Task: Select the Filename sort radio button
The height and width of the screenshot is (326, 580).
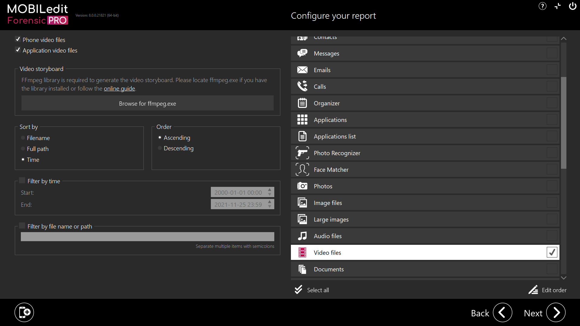Action: coord(23,138)
